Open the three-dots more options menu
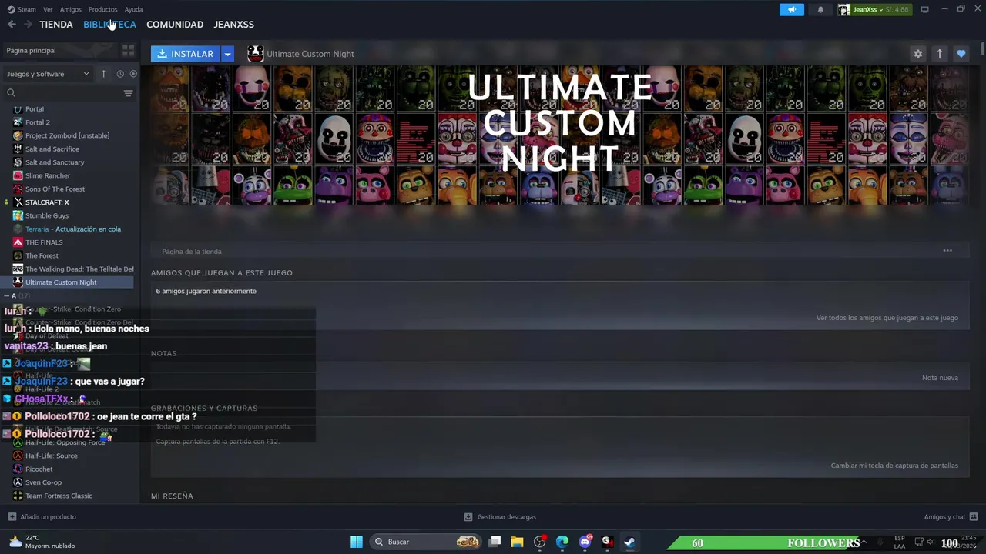986x554 pixels. pos(947,251)
